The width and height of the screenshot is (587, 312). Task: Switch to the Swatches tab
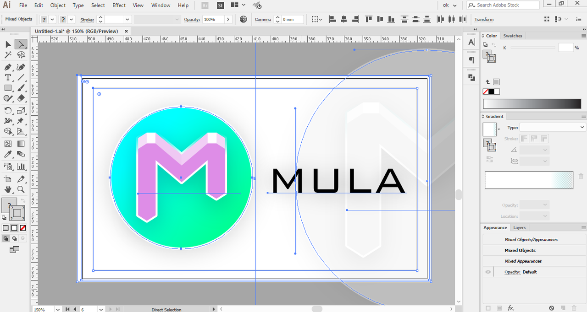pos(513,36)
